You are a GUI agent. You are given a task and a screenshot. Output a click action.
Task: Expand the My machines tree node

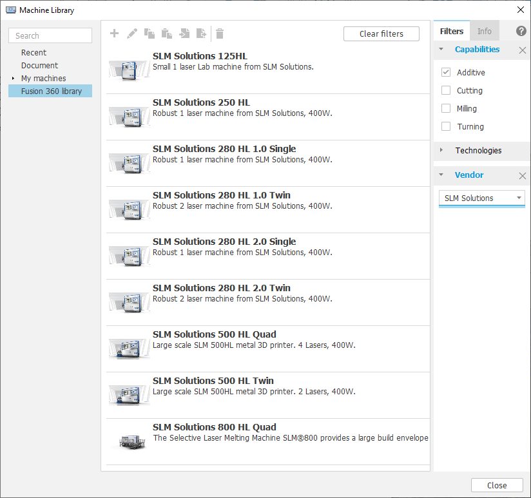(13, 78)
